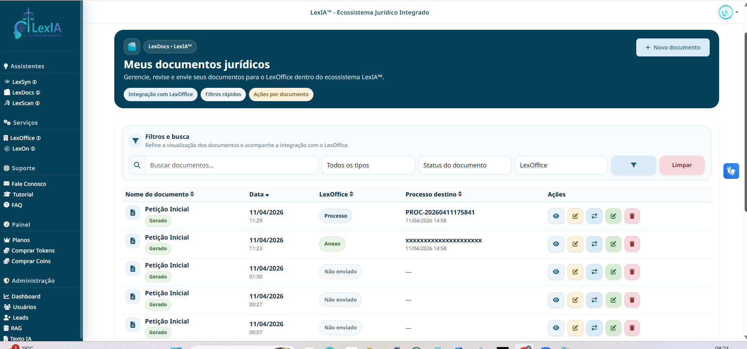Open LexOffice in the sidebar
747x349 pixels.
22,138
